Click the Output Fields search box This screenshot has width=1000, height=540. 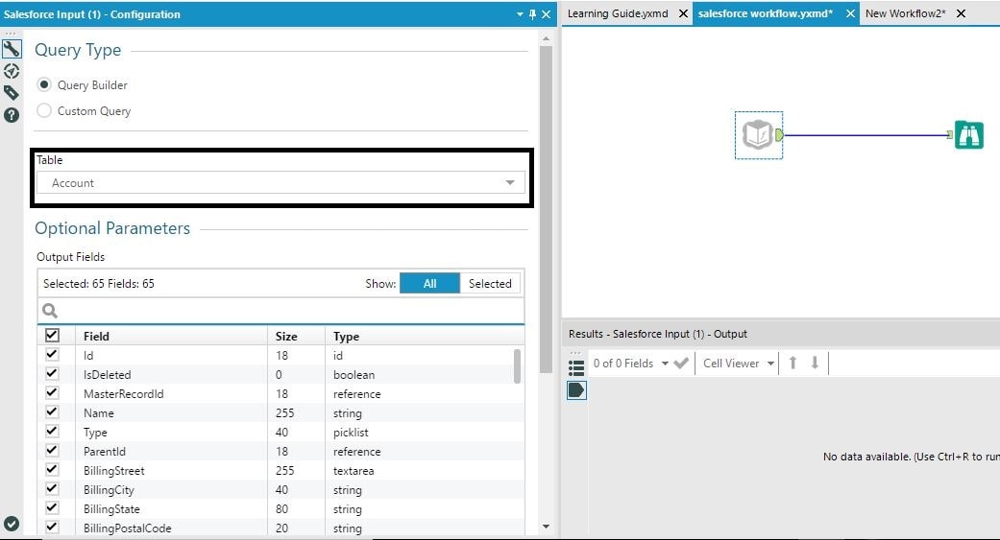pos(280,311)
